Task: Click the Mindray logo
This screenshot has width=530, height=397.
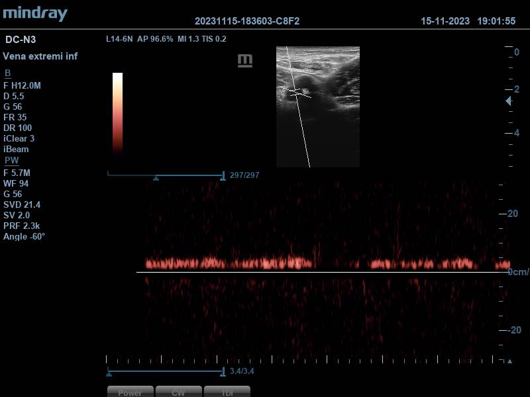Action: coord(35,14)
